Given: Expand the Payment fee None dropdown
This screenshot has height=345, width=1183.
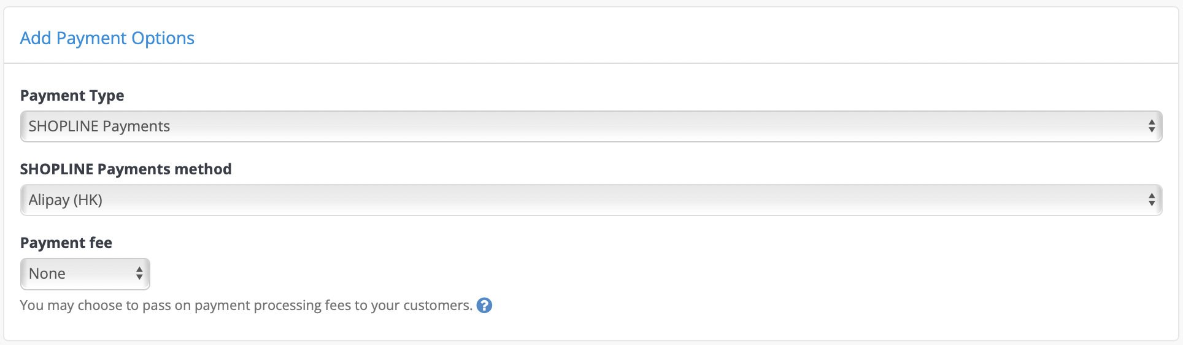Looking at the screenshot, I should click(x=85, y=274).
